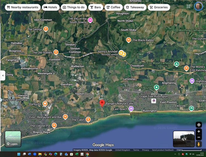Click The Black Rabbit restaurant marker
The height and width of the screenshot is (157, 206).
[x=129, y=40]
